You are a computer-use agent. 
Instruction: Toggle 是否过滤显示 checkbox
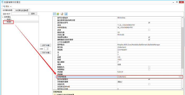tap(149, 79)
